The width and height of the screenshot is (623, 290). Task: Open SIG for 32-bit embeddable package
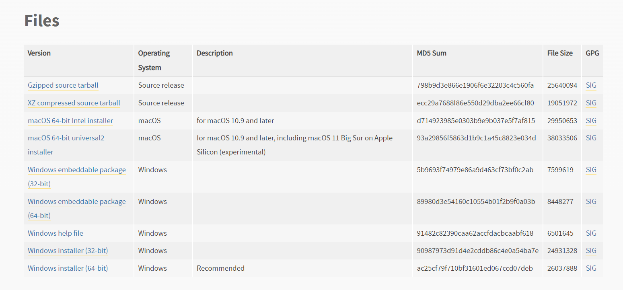coord(591,170)
